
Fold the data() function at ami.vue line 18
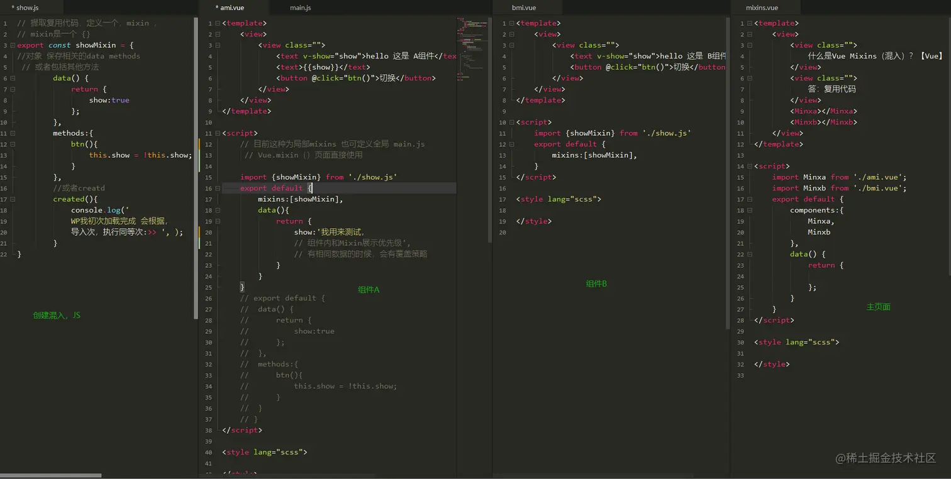coord(218,210)
